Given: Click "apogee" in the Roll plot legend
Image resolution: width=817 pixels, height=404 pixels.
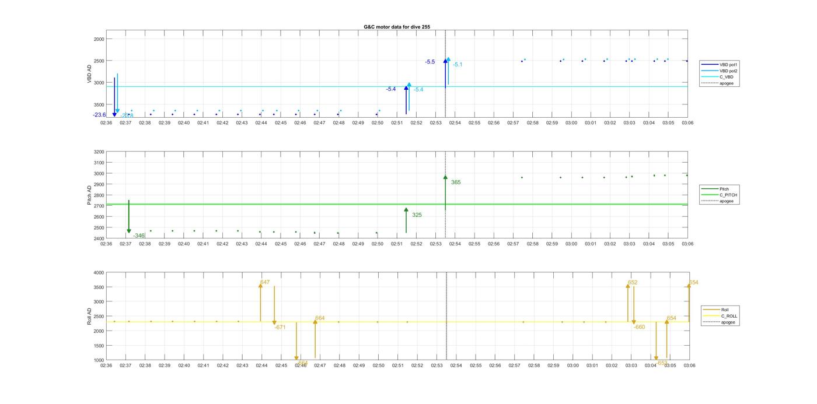Looking at the screenshot, I should (720, 322).
